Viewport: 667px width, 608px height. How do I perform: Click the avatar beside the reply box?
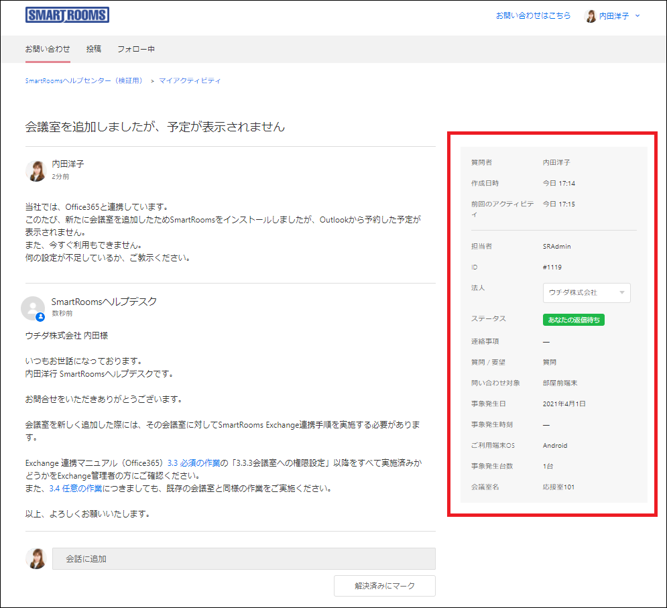click(36, 558)
